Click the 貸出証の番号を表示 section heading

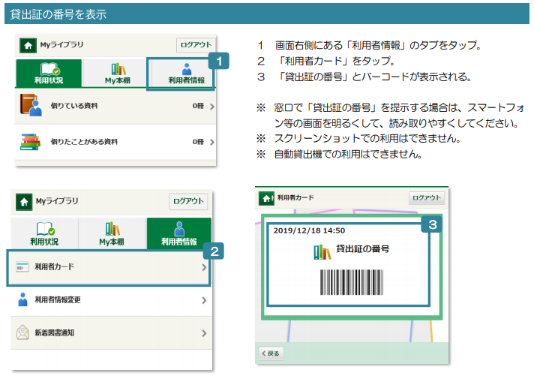tap(58, 14)
